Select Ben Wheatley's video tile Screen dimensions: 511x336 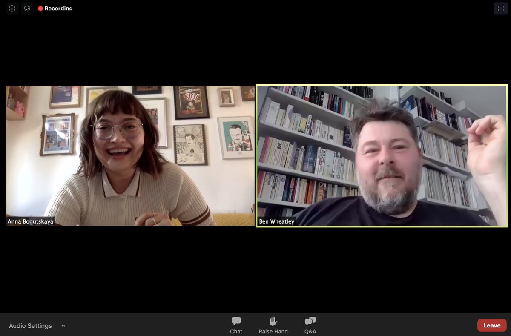tap(382, 155)
